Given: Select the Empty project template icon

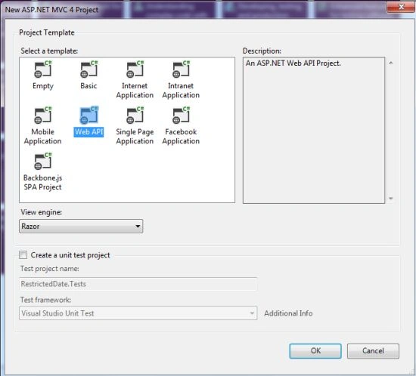Looking at the screenshot, I should (43, 69).
